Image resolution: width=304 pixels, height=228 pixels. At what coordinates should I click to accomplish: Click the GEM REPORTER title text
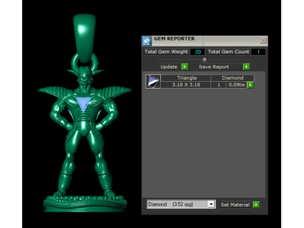point(174,39)
